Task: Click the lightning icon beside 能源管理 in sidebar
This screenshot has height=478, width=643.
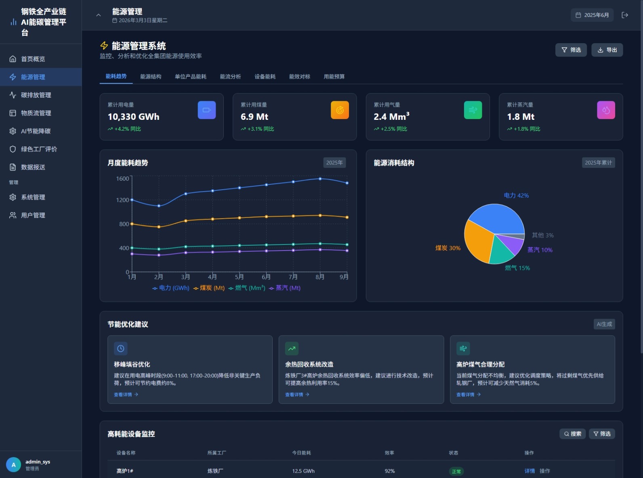Action: 13,77
